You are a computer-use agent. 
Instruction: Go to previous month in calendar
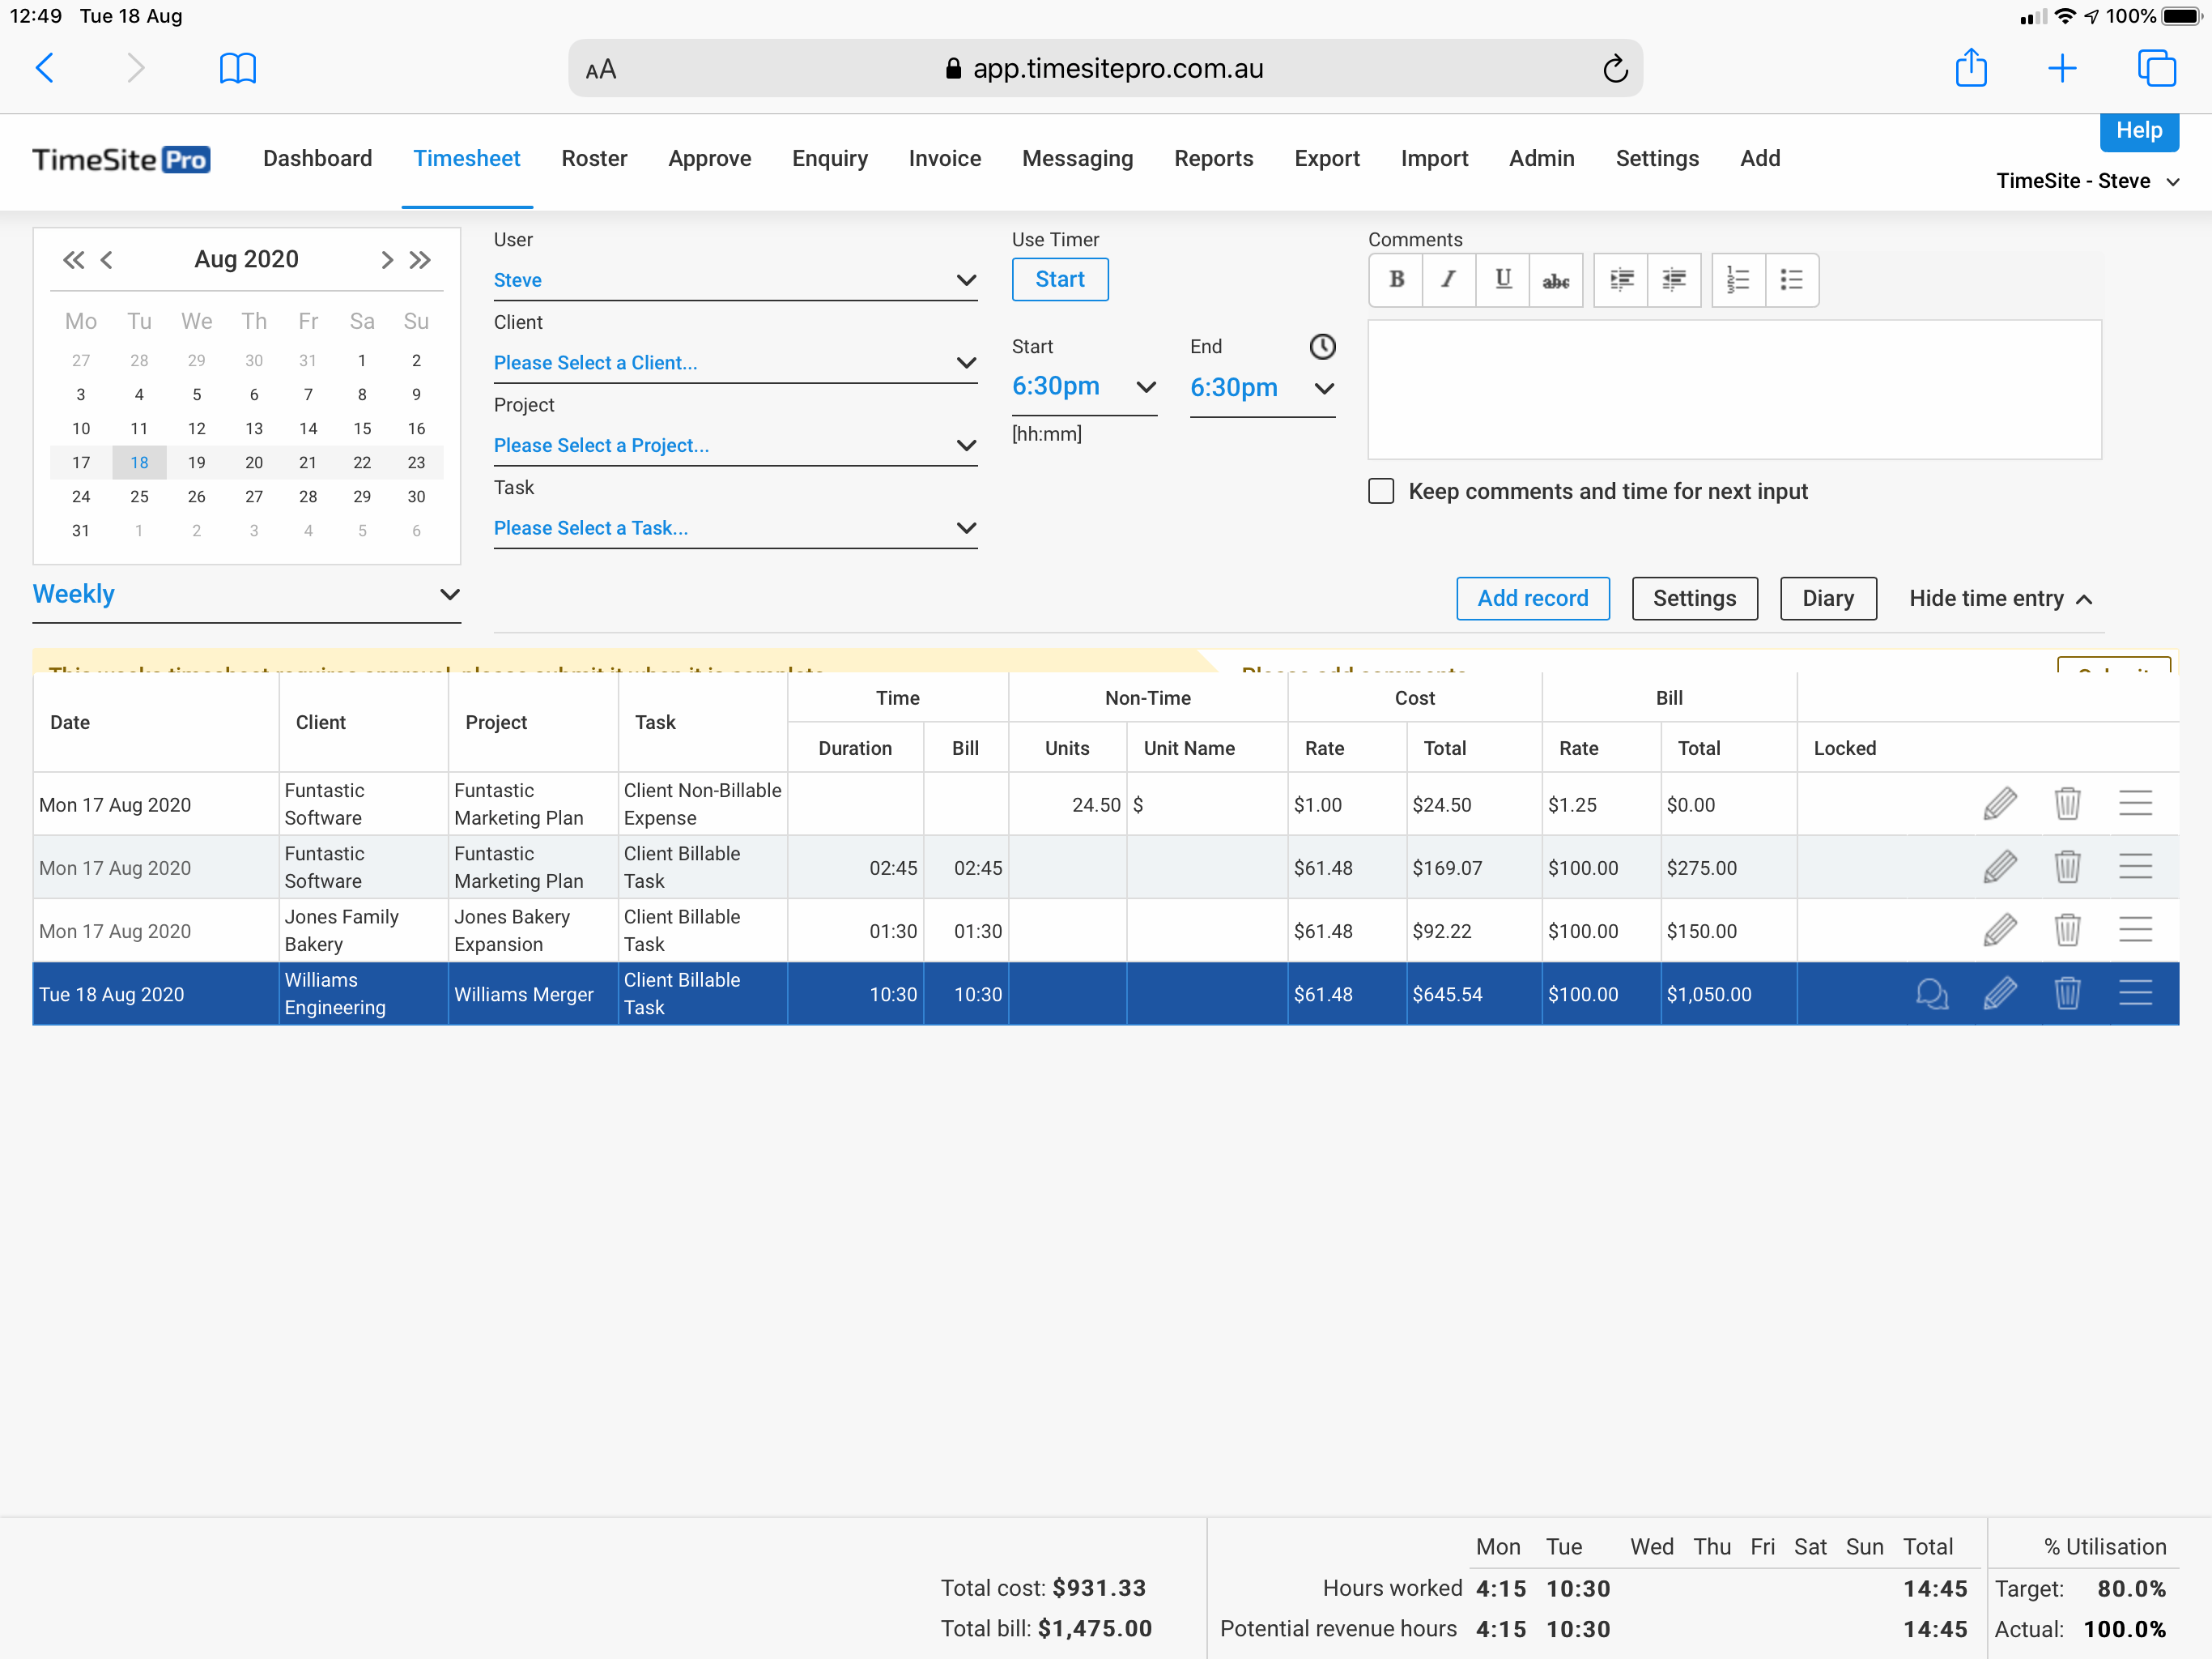pyautogui.click(x=106, y=260)
